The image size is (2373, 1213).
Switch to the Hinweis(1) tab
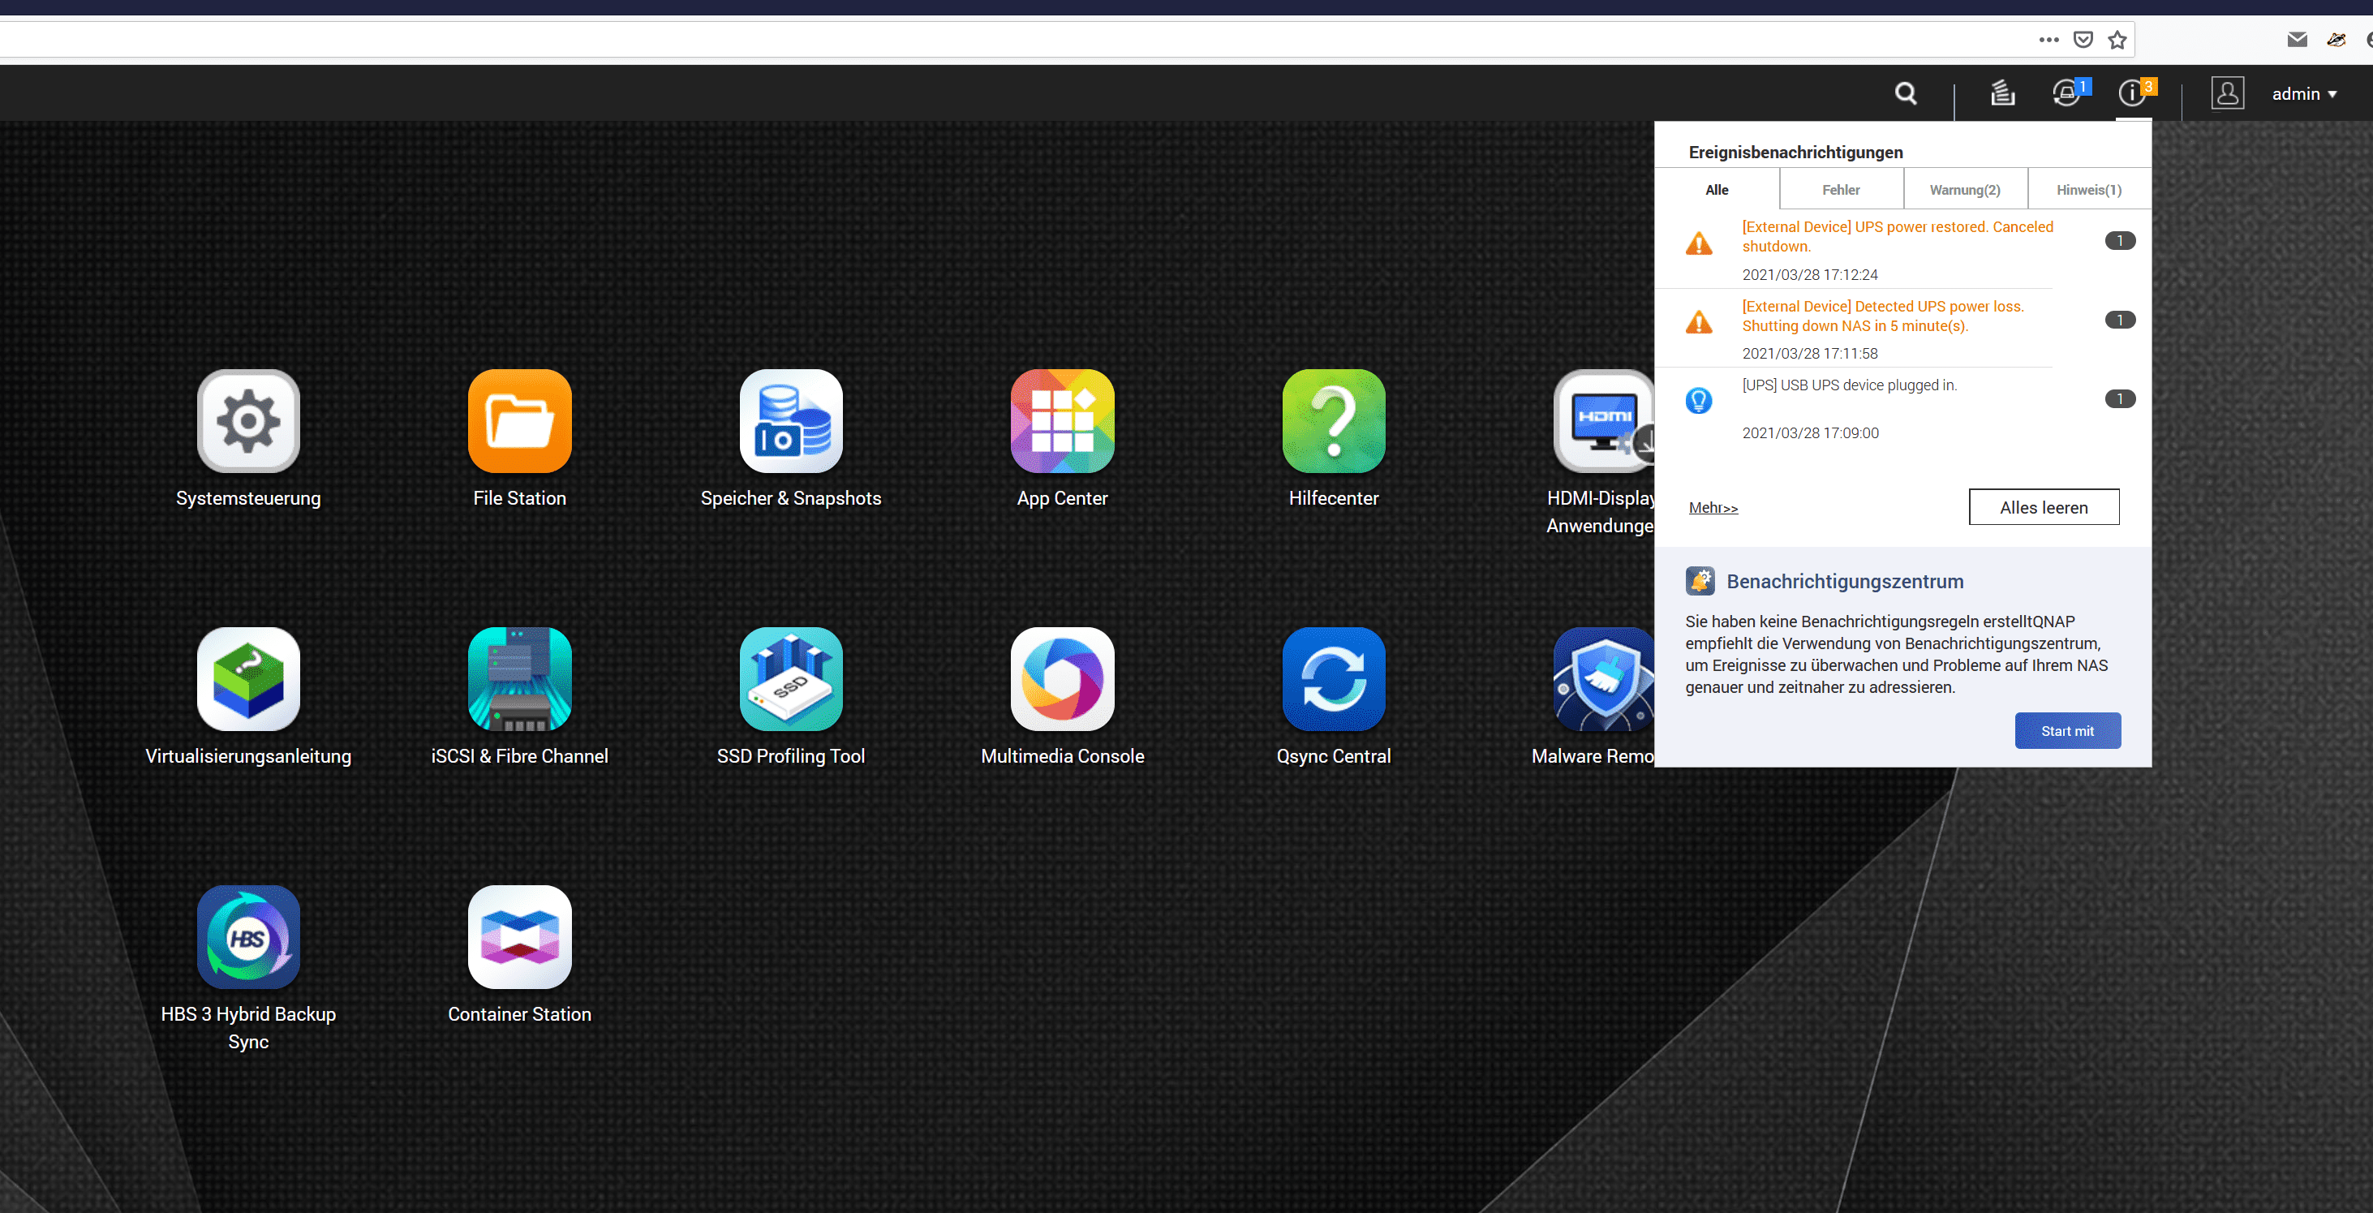2088,190
